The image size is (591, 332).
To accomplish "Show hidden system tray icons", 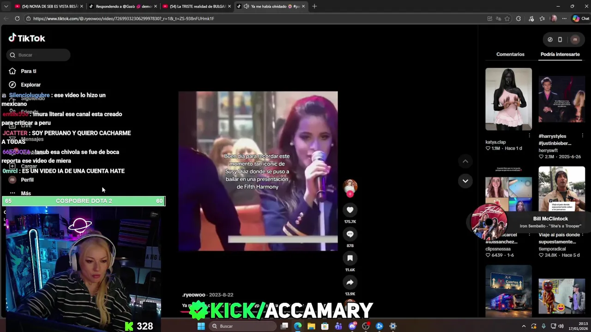I will [x=524, y=326].
